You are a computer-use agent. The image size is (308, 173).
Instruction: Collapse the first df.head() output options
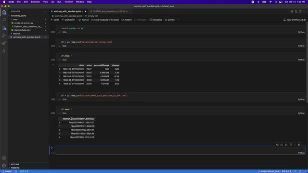pyautogui.click(x=52, y=64)
